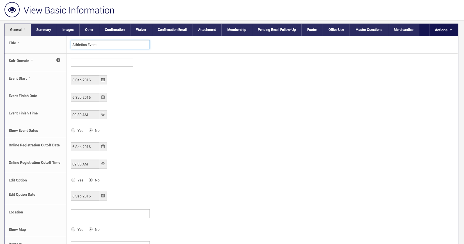The height and width of the screenshot is (244, 464).
Task: Click the Online Registration Cutoff Date label
Action: (x=34, y=145)
